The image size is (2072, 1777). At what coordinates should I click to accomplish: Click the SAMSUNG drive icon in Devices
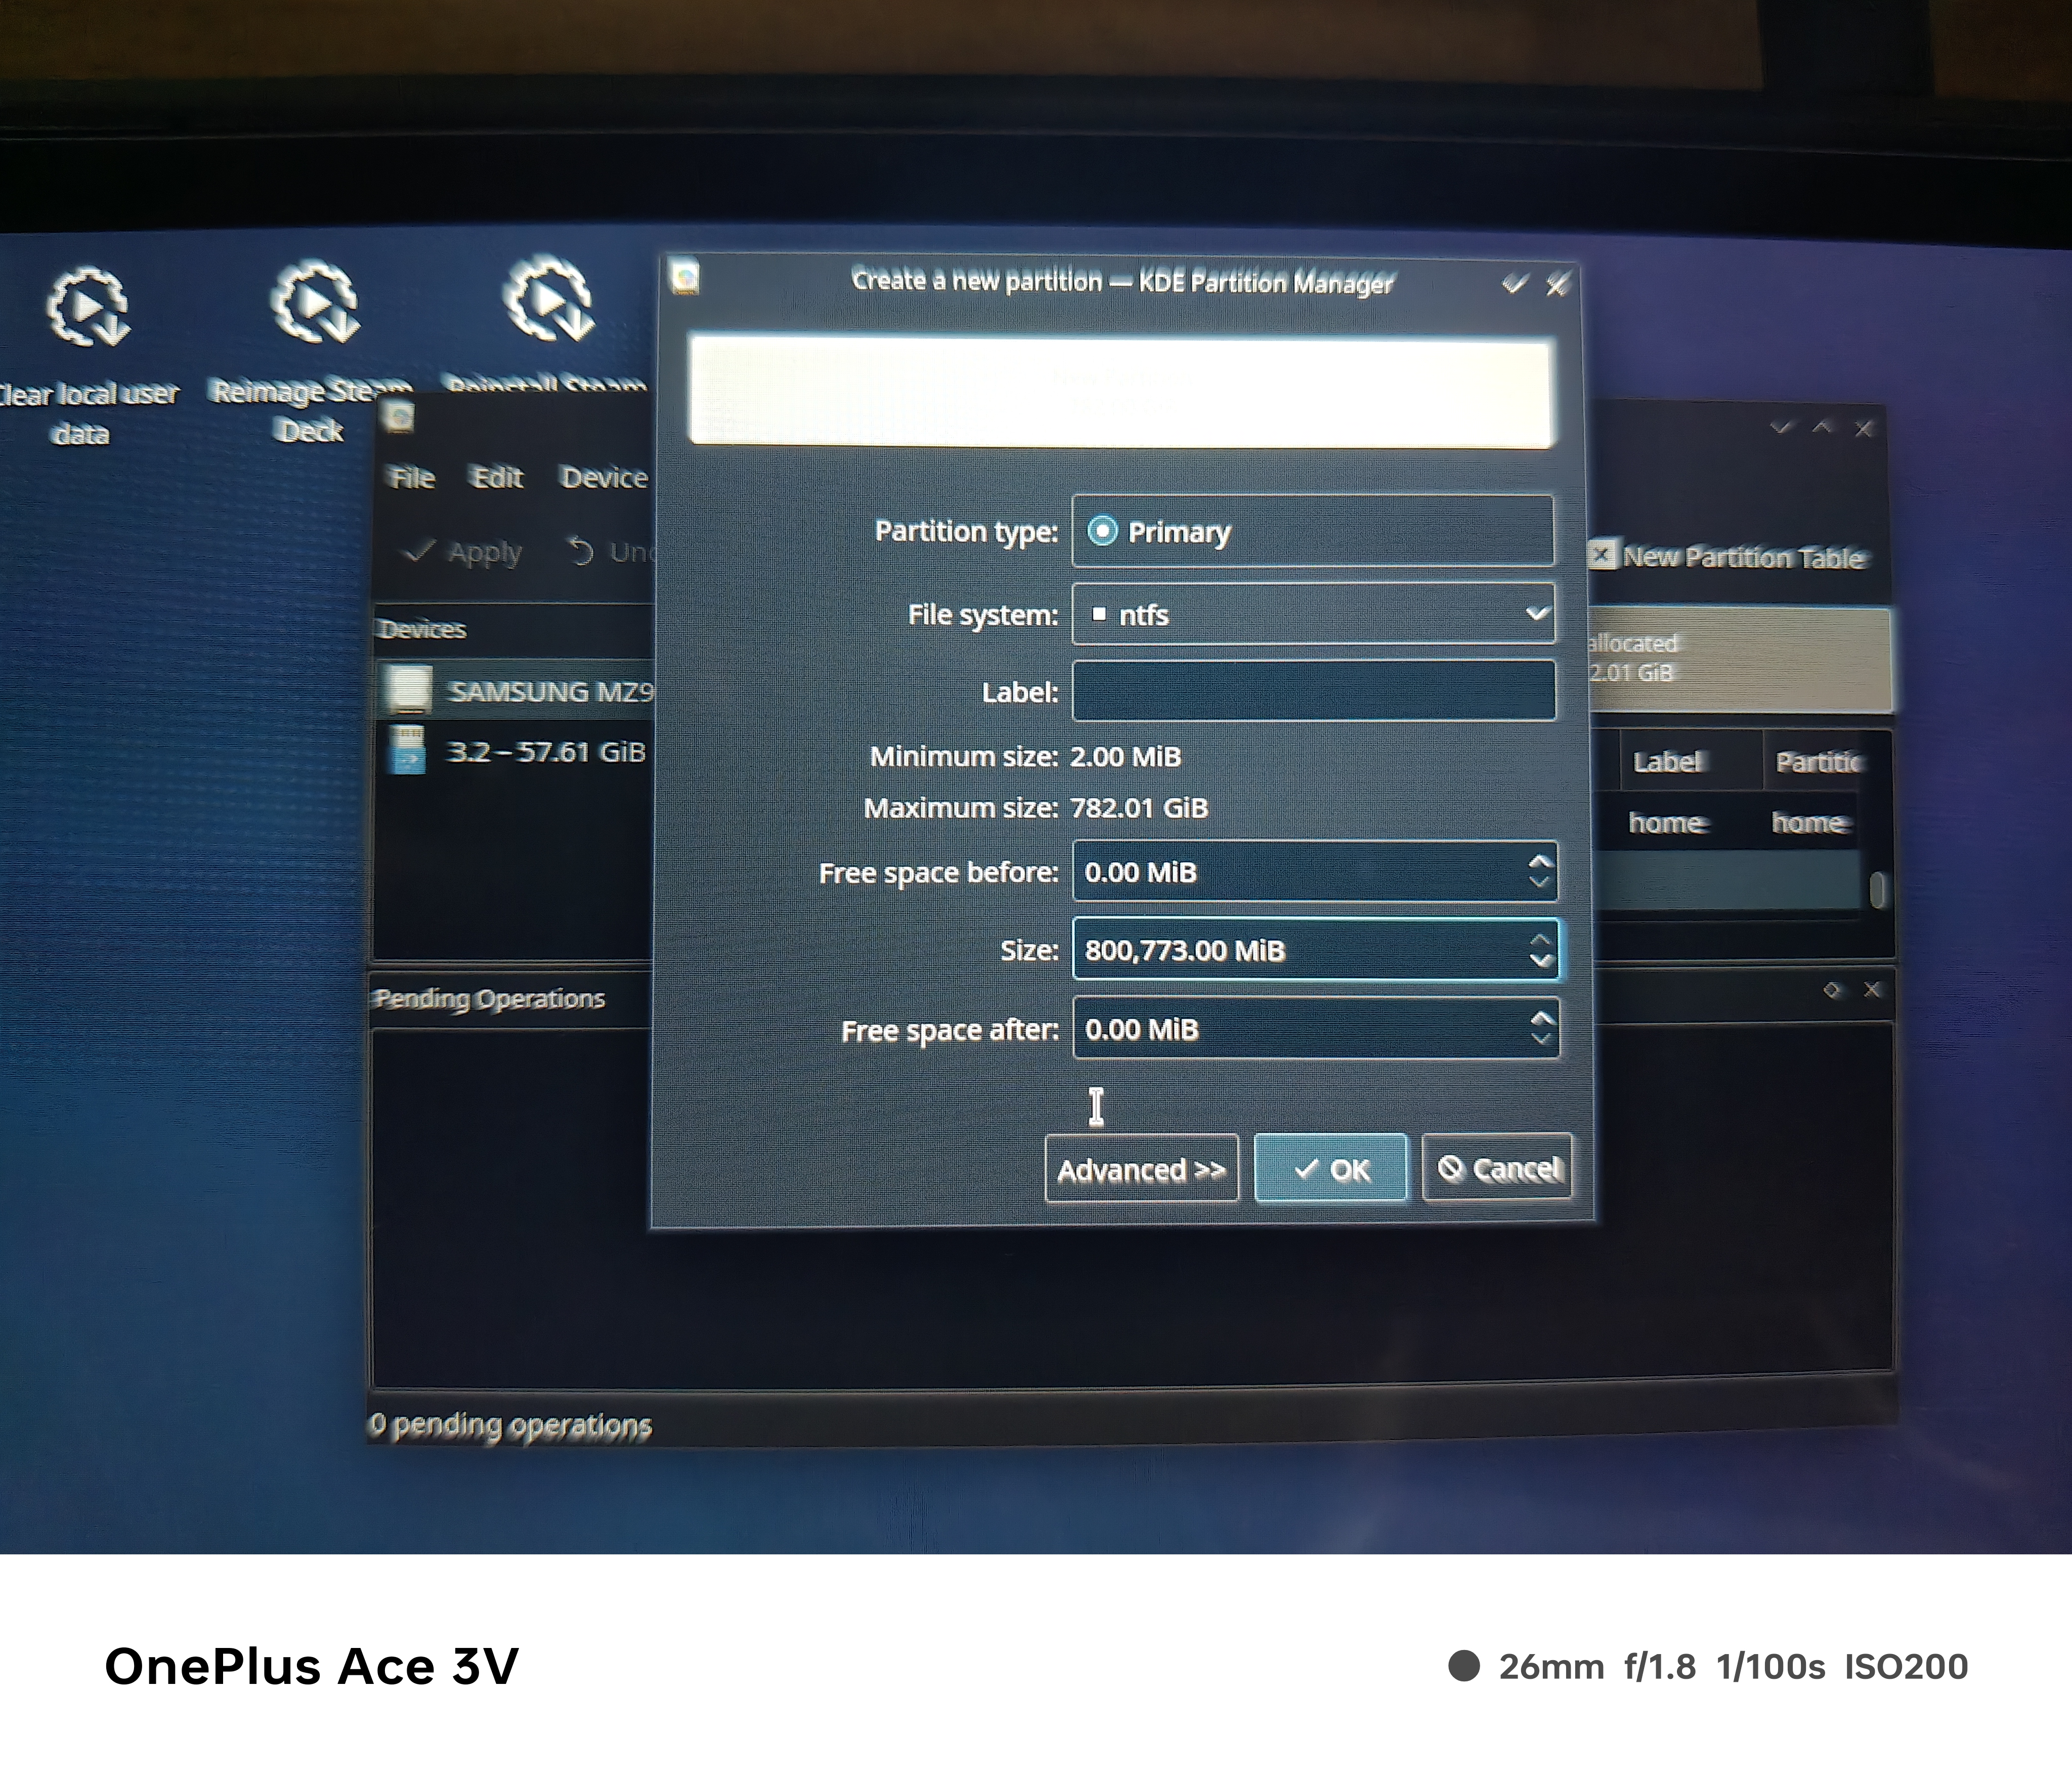[x=407, y=690]
